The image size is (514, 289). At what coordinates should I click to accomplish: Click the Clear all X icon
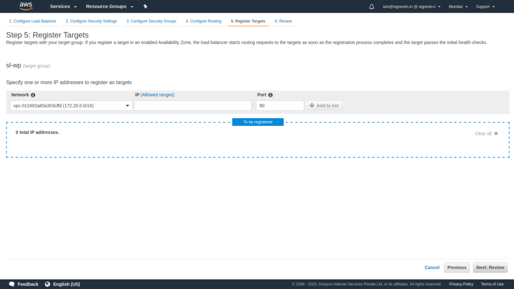tap(496, 133)
